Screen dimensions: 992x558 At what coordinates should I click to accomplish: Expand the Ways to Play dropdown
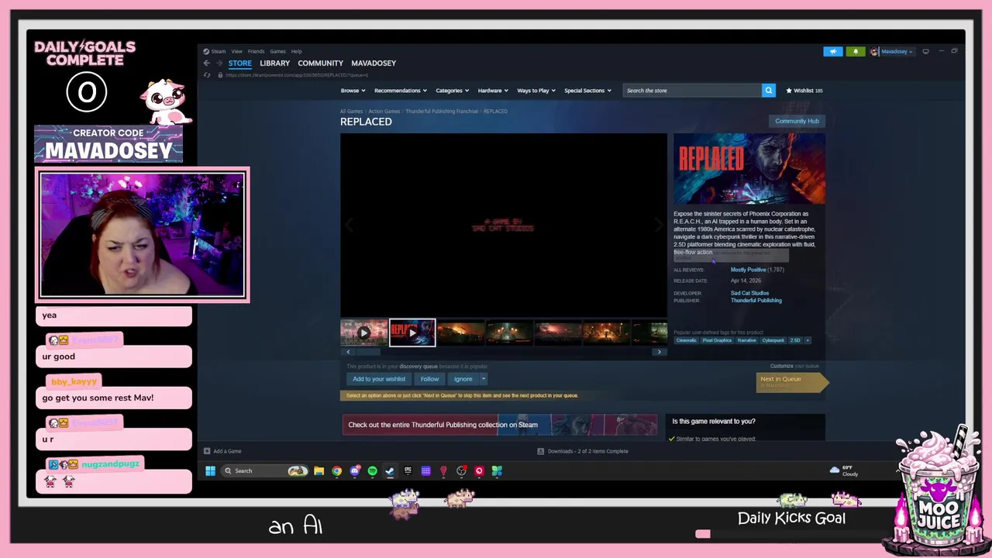[x=536, y=91]
